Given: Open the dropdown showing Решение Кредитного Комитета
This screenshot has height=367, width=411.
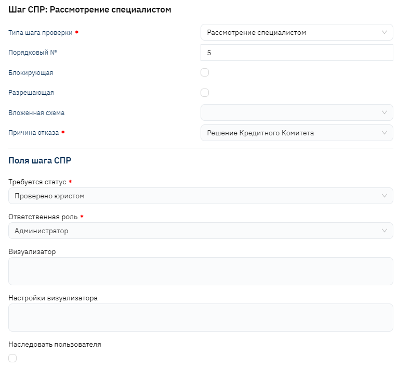Looking at the screenshot, I should tap(291, 133).
